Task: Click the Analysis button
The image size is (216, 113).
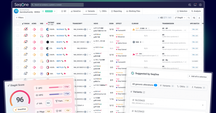Action: [x=196, y=11]
